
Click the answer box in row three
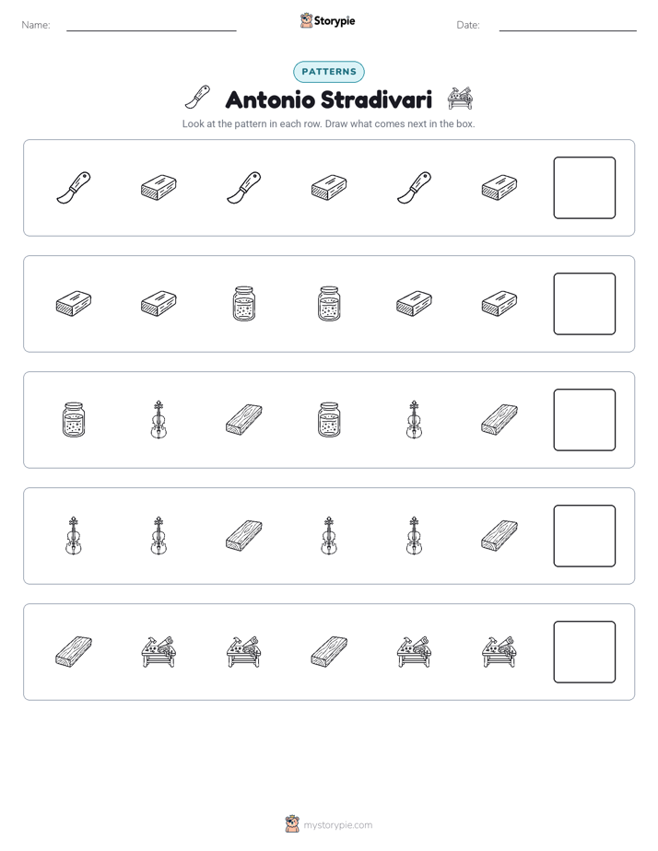(x=584, y=420)
